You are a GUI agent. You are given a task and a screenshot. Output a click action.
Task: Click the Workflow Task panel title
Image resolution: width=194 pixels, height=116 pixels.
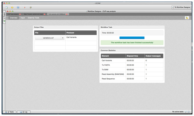point(106,27)
